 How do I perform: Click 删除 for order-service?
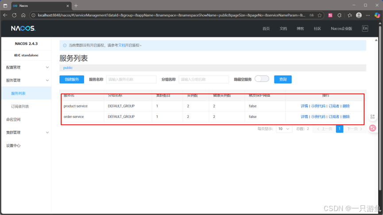(346, 117)
